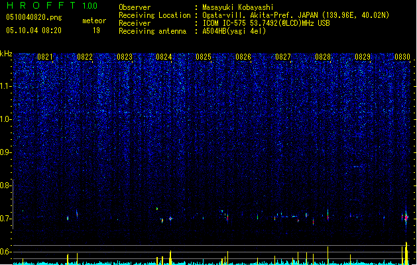Select the Ogata-vill. Akita-Pref. JAPAN location text
Viewport: 417px width, 265px height.
coord(296,15)
